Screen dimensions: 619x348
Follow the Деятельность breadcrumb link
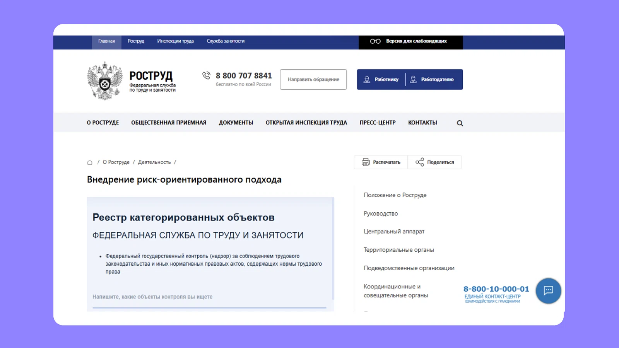coord(154,162)
